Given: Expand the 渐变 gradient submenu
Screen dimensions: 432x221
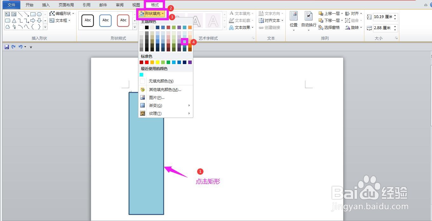Looking at the screenshot, I should [155, 105].
